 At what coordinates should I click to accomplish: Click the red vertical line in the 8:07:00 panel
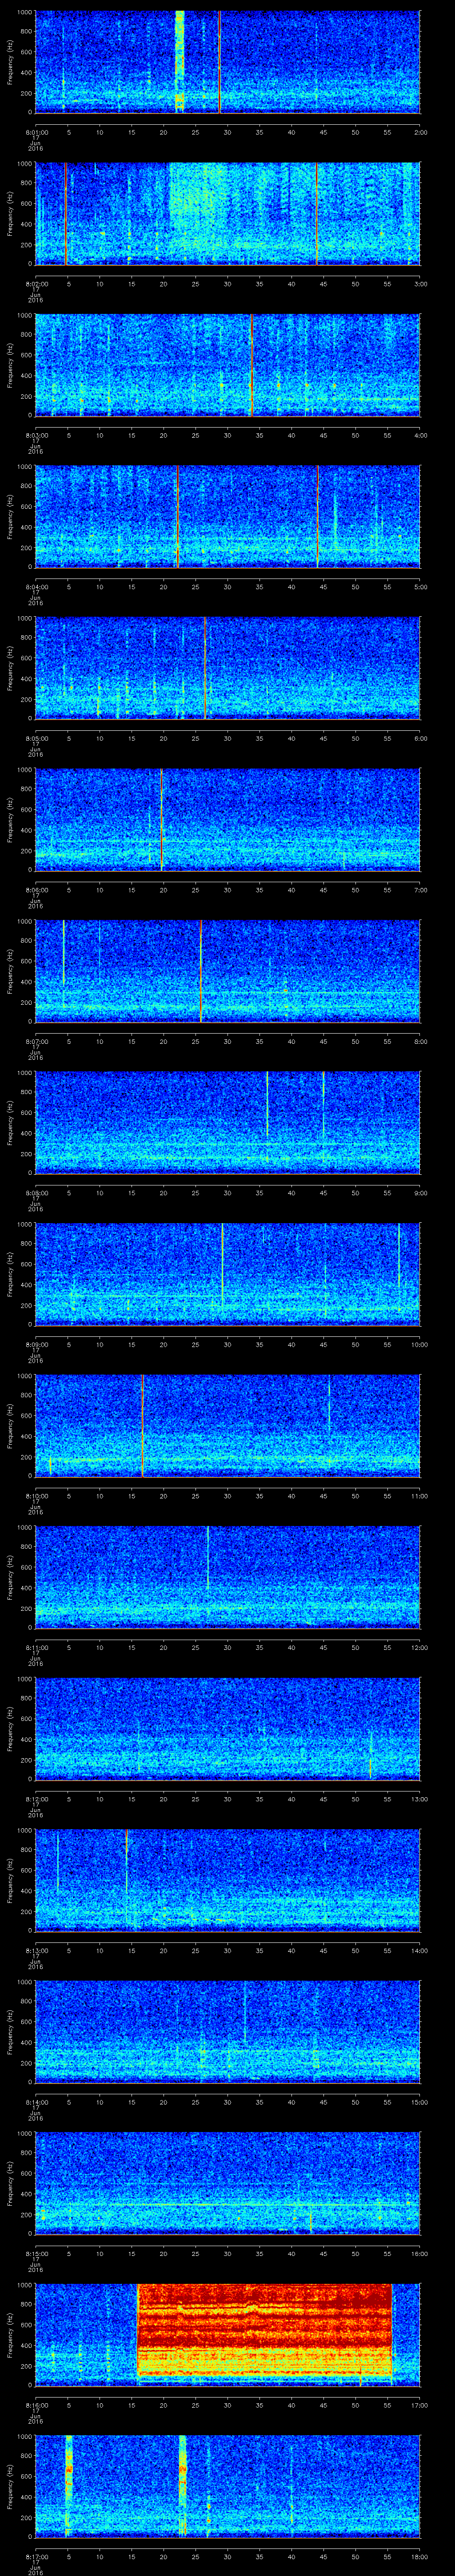[x=201, y=971]
